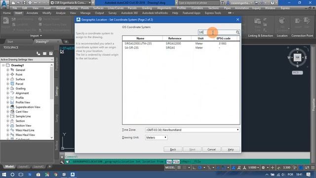316x178 pixels.
Task: Expand the Alignment tree node
Action: click(8, 93)
